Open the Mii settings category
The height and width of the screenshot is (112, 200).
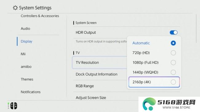pos(23,54)
